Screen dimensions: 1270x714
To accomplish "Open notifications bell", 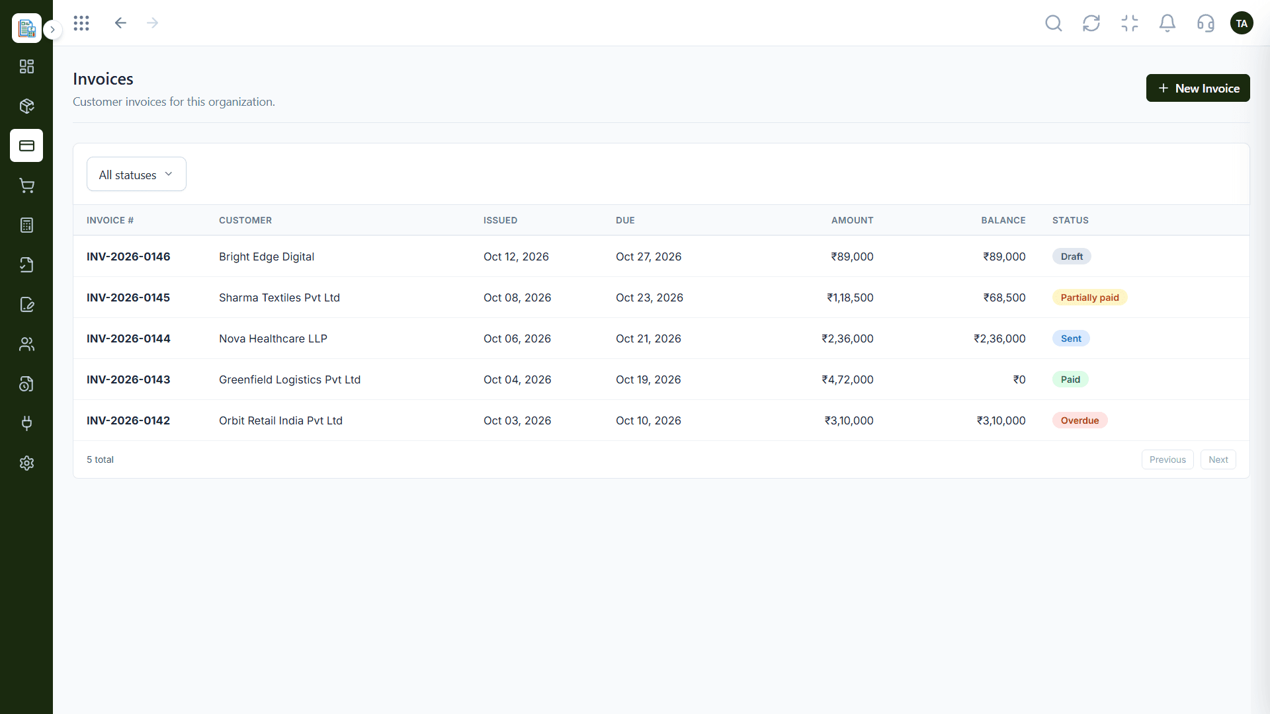I will point(1167,23).
